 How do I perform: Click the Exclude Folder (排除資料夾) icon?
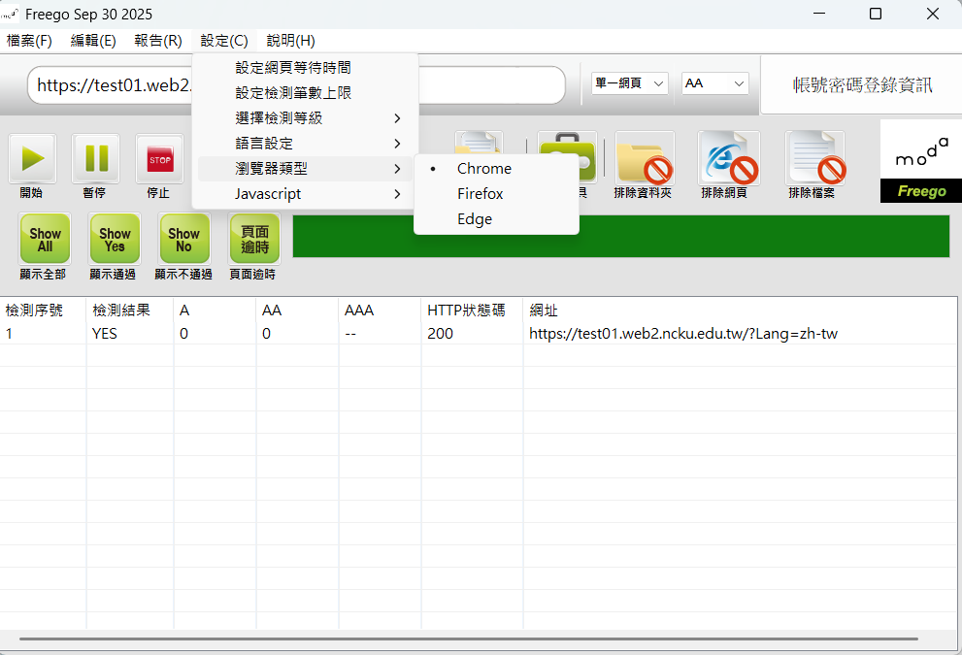coord(645,158)
